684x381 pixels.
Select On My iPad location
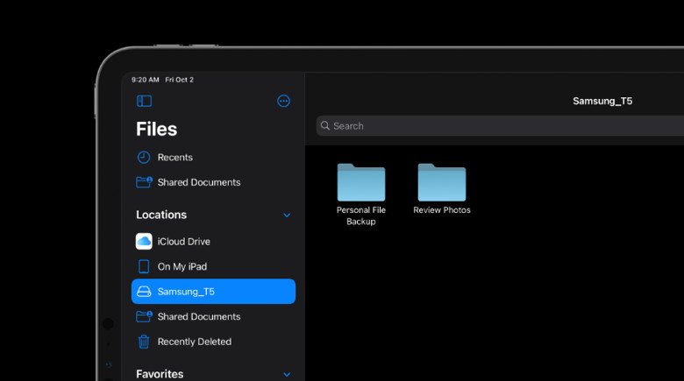(x=213, y=266)
